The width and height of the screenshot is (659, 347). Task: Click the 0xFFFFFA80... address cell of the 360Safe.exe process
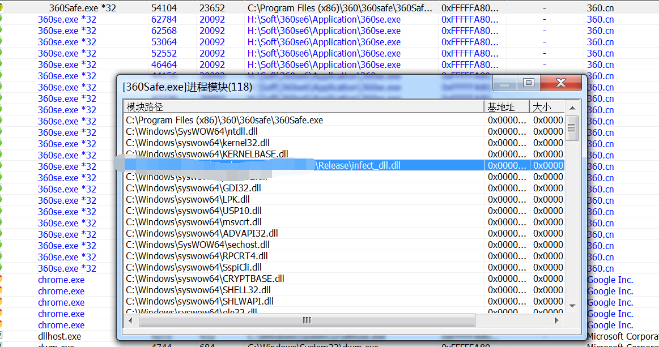point(470,8)
